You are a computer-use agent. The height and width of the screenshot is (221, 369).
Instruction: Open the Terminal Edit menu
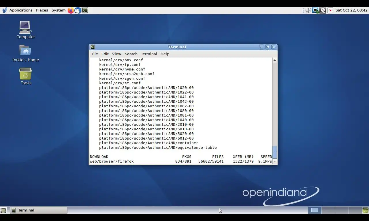[x=105, y=54]
